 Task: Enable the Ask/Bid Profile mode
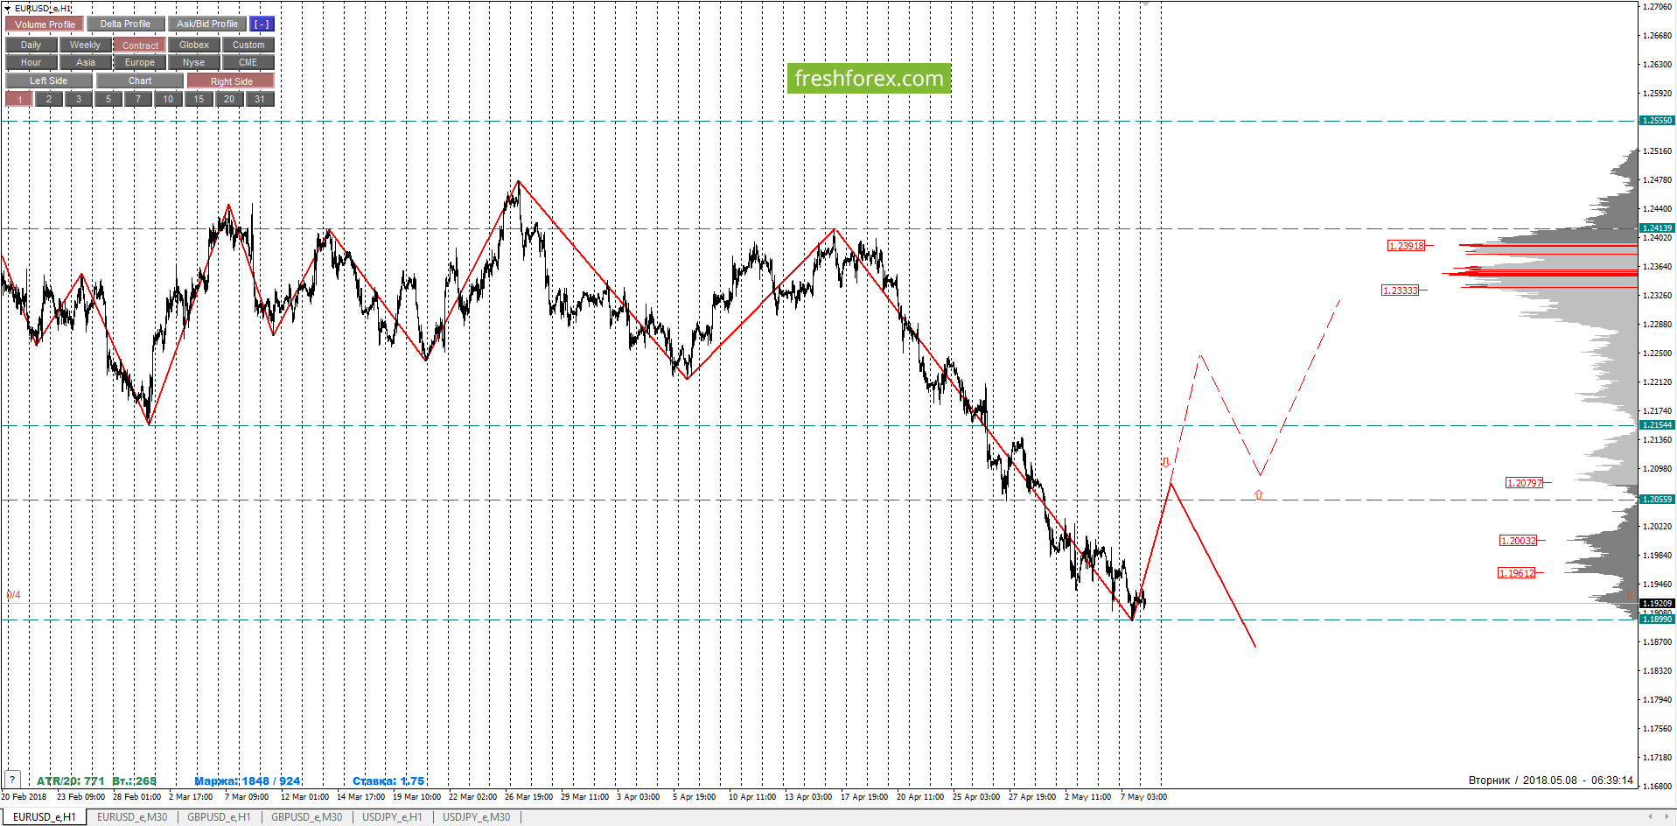click(207, 24)
